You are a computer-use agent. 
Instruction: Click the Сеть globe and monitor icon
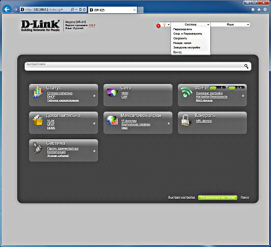coord(112,92)
